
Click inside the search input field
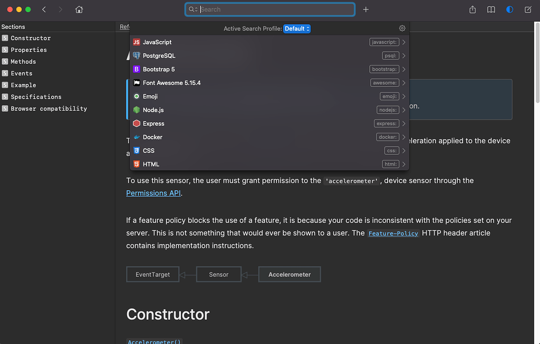pos(269,9)
